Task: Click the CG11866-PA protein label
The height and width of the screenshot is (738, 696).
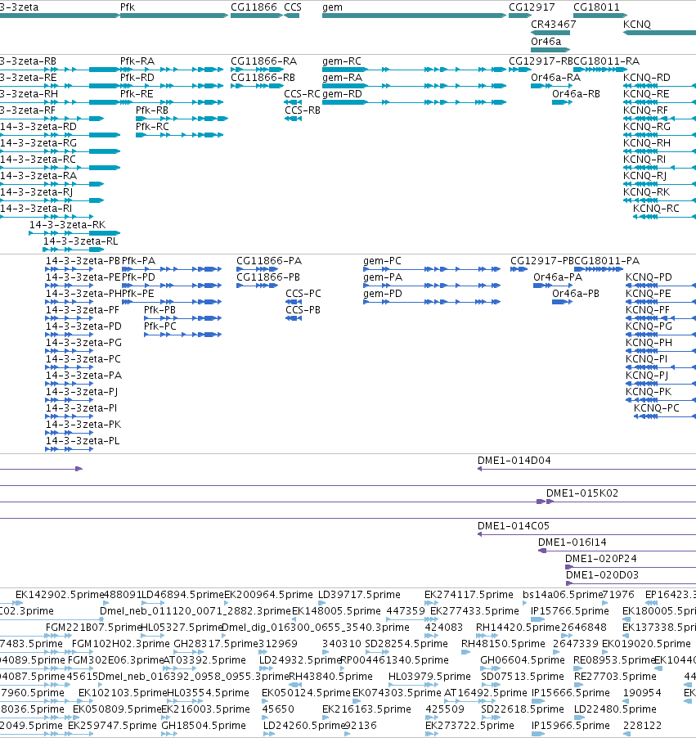Action: click(269, 261)
